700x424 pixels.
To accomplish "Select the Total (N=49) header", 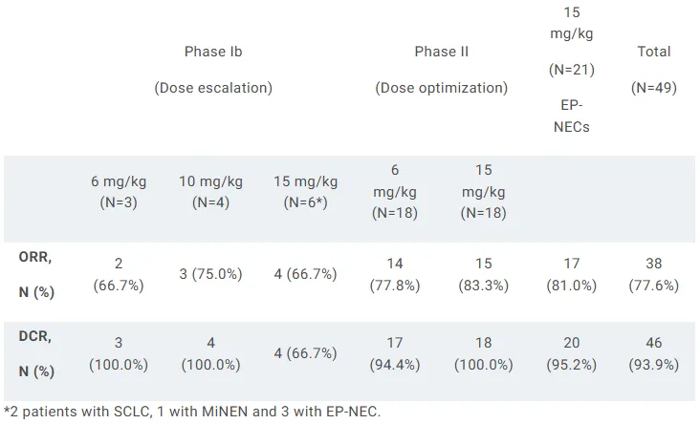I will click(654, 69).
